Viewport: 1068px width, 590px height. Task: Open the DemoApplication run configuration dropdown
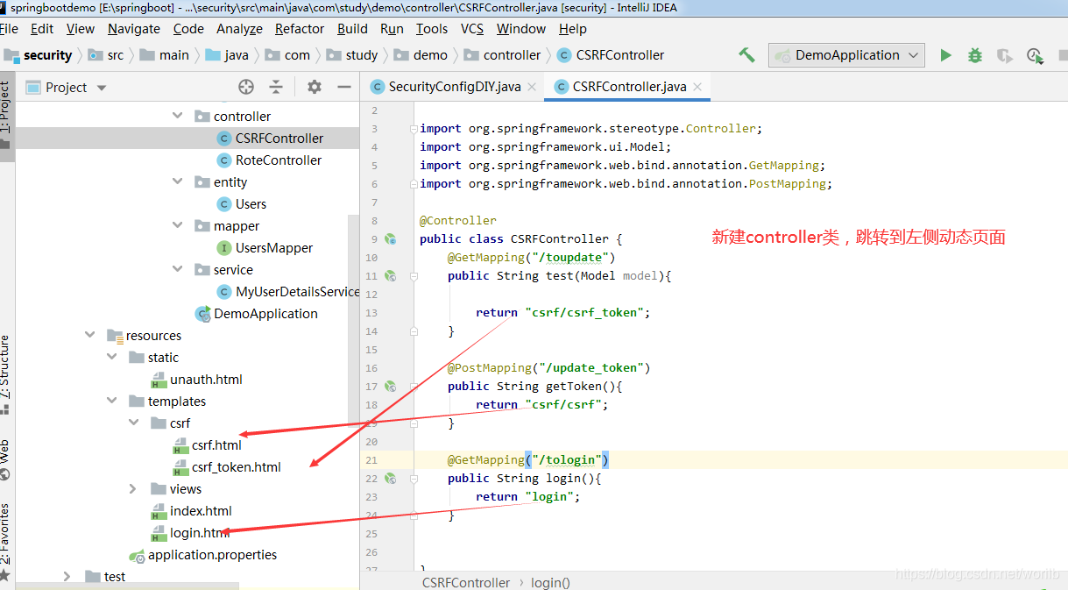click(846, 55)
